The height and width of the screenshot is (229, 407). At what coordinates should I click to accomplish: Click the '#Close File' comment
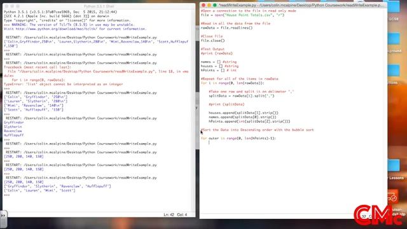click(x=212, y=36)
